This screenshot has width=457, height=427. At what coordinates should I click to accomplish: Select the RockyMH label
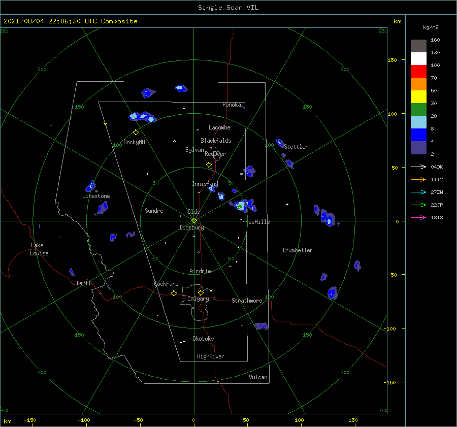[x=134, y=142]
